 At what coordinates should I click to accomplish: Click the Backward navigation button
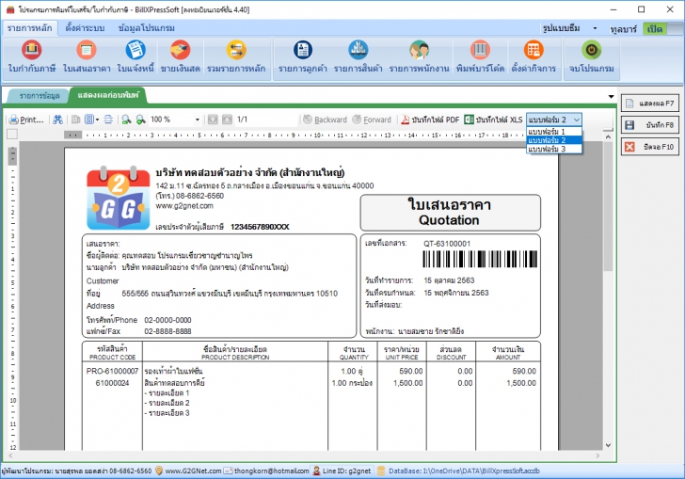tap(325, 120)
